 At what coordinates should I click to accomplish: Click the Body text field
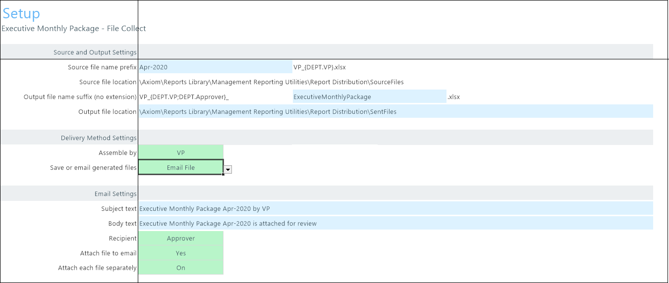[395, 223]
